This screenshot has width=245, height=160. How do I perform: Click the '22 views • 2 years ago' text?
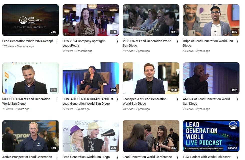tap(76, 109)
